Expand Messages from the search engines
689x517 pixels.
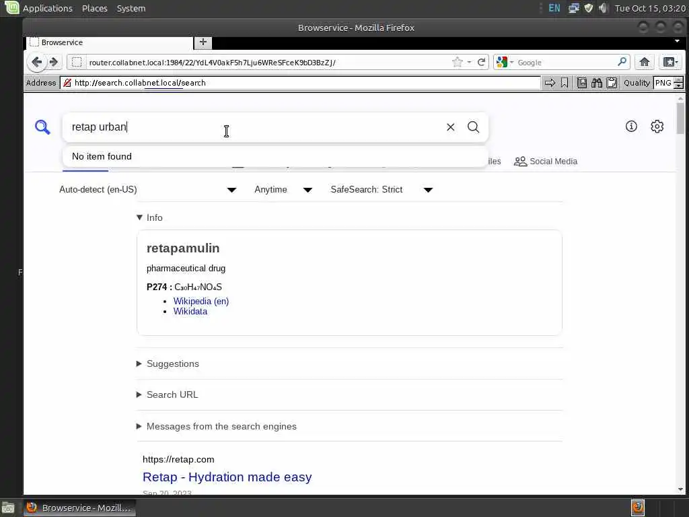217,426
